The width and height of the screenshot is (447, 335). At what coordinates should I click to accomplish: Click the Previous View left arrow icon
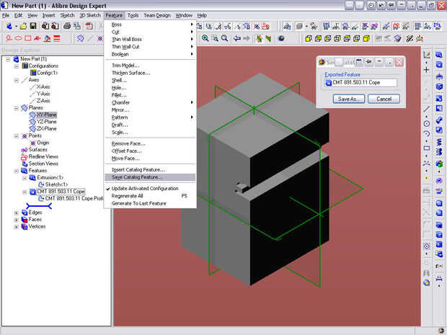coord(239,38)
